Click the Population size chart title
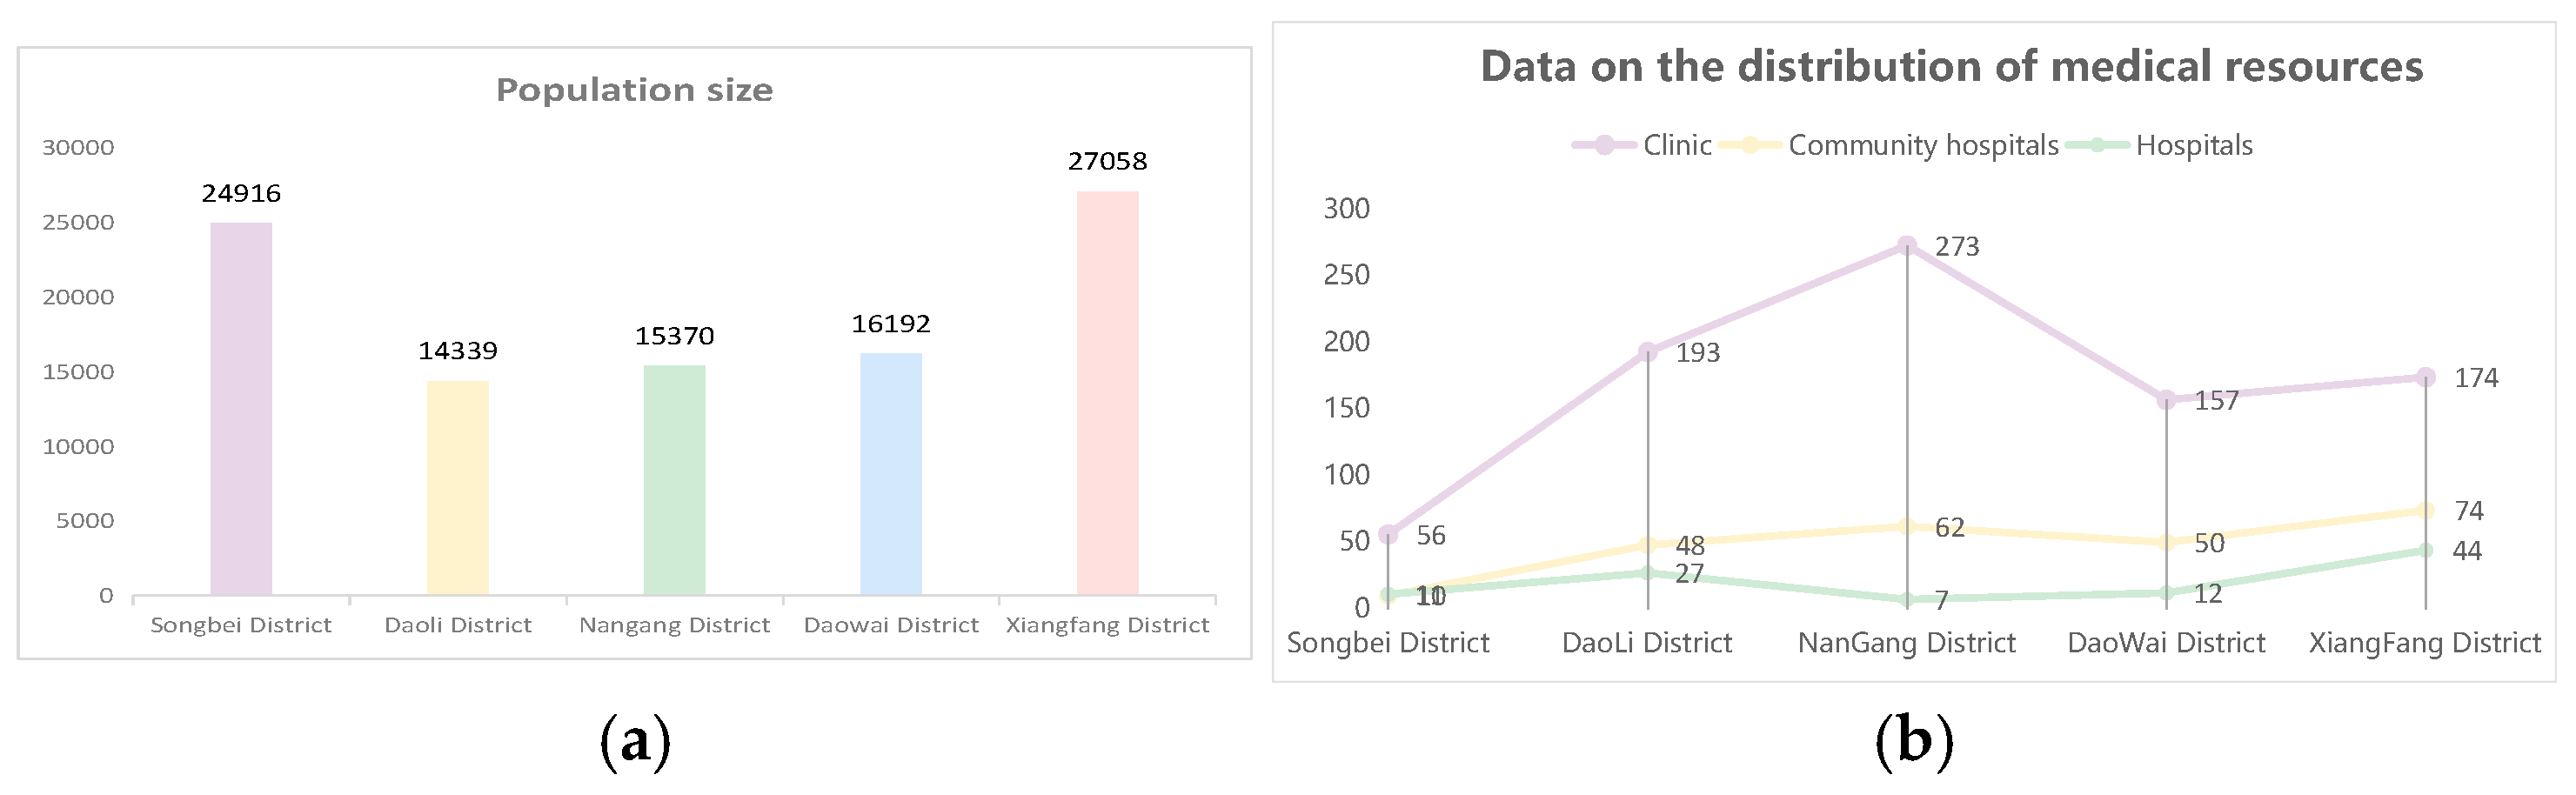The width and height of the screenshot is (2576, 795). [634, 90]
